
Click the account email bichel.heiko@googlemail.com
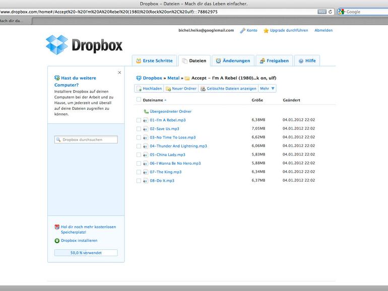pos(206,30)
